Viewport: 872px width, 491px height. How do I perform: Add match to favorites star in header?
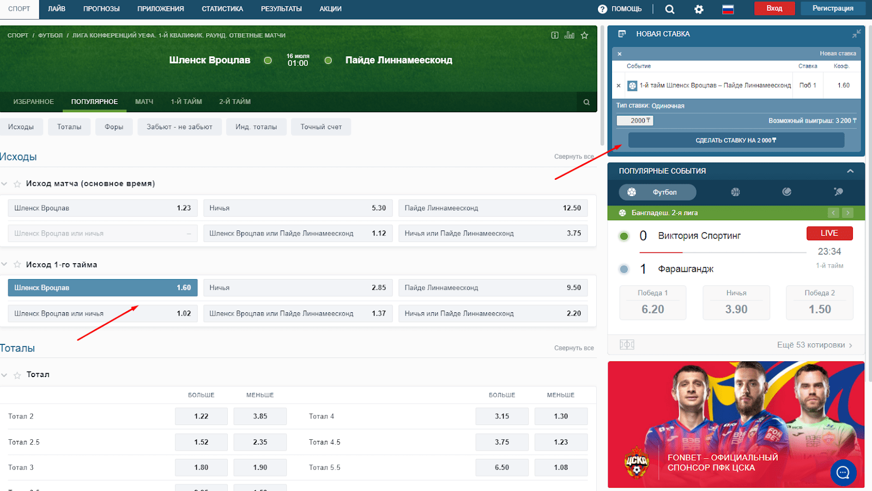[x=584, y=35]
